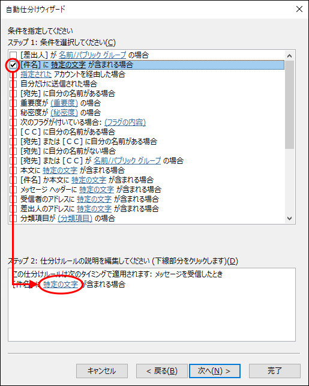Click the (フラグの内容) link
309x386 pixels.
[x=125, y=122]
